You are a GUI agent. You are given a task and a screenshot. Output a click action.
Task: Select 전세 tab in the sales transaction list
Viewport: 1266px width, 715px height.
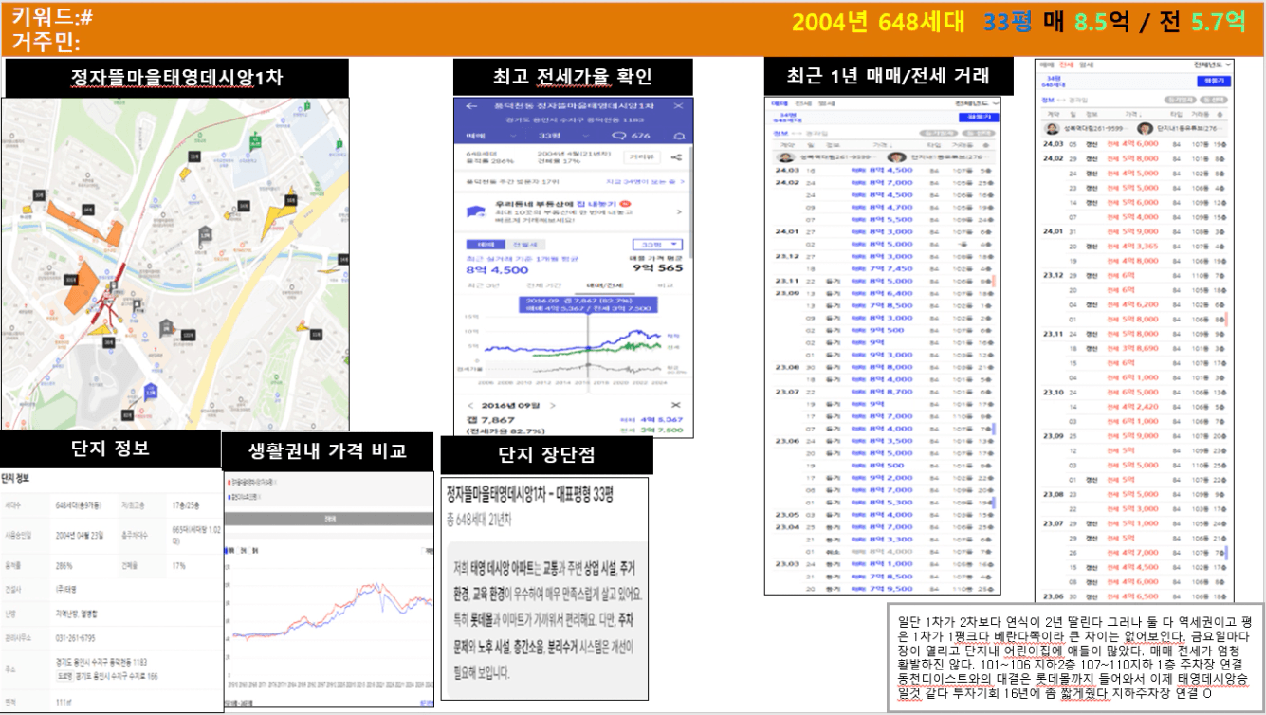click(803, 103)
